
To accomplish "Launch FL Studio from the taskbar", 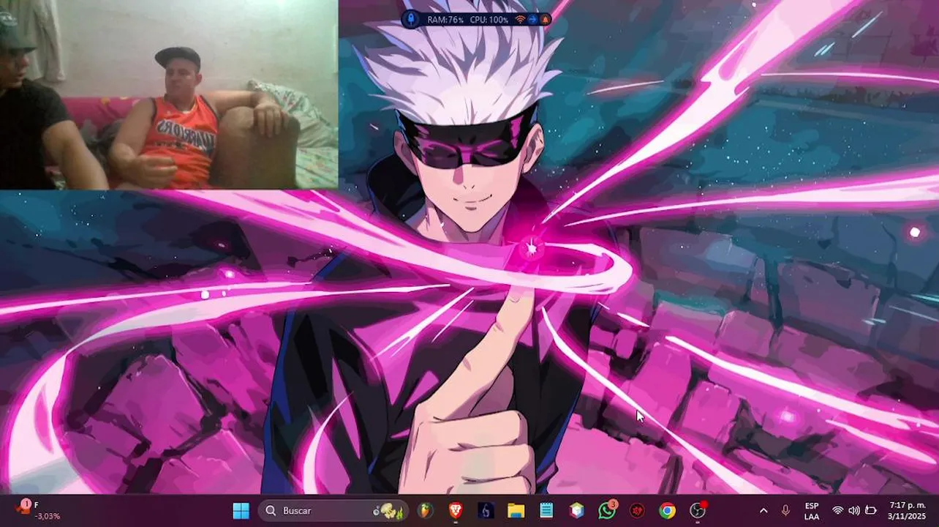I will pyautogui.click(x=426, y=510).
